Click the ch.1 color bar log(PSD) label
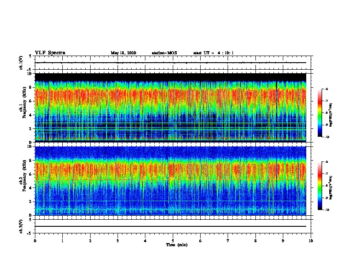 click(x=331, y=115)
